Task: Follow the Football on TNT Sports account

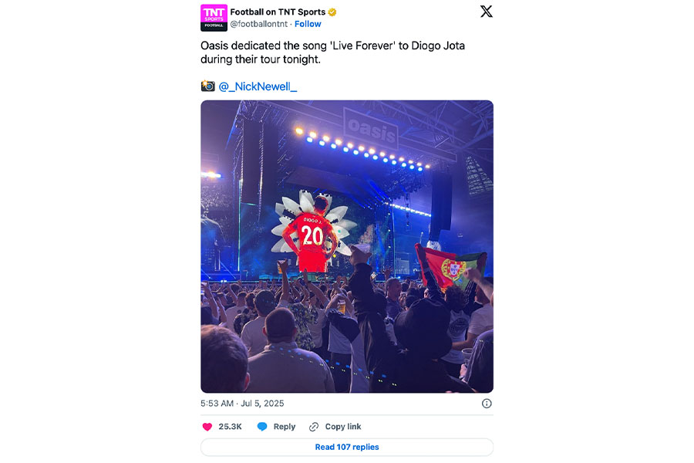Action: click(x=308, y=25)
